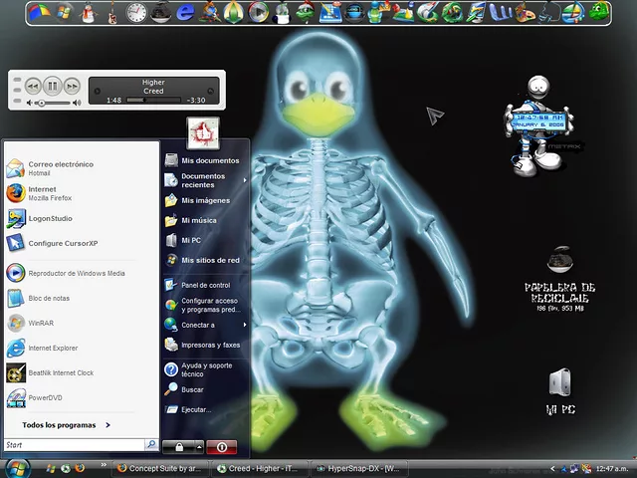
Task: Open BeatNik Internet Clock
Action: [x=58, y=372]
